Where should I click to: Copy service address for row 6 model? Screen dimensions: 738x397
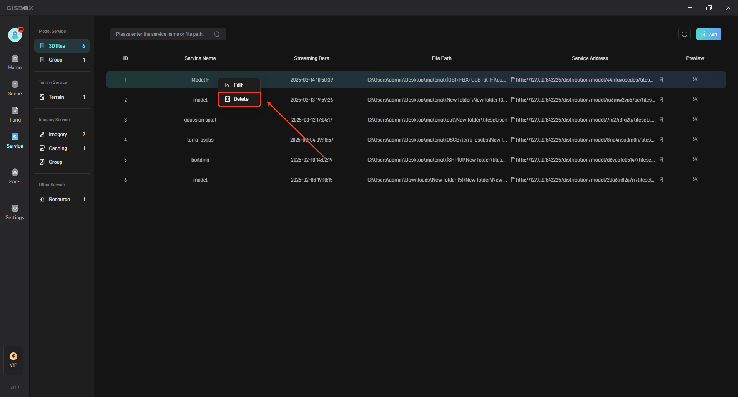click(662, 180)
